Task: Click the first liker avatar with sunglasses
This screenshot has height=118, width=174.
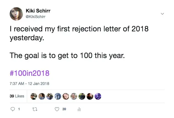Action: coord(33,96)
